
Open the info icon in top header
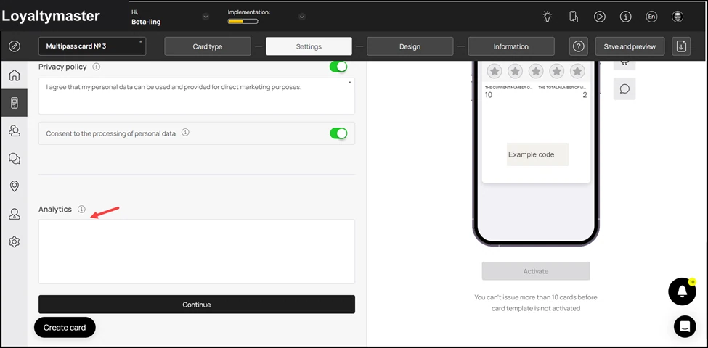point(625,17)
